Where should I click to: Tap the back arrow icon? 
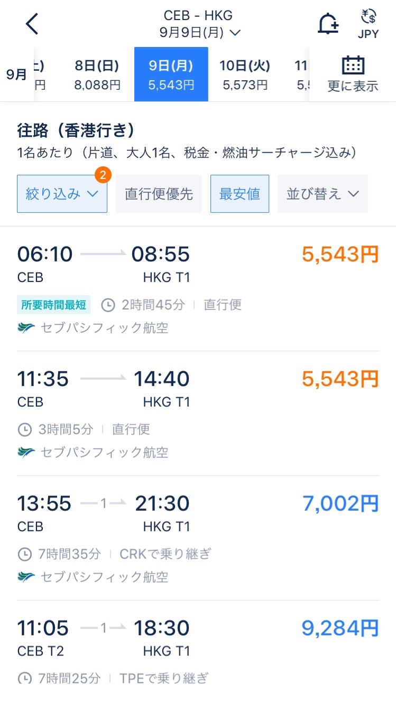click(32, 24)
